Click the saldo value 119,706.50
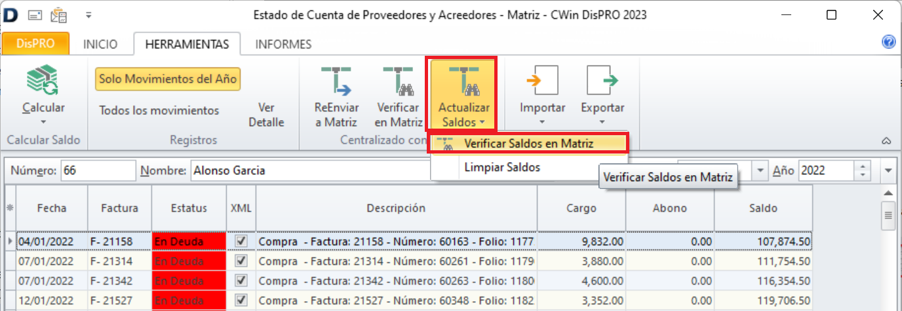 tap(763, 301)
